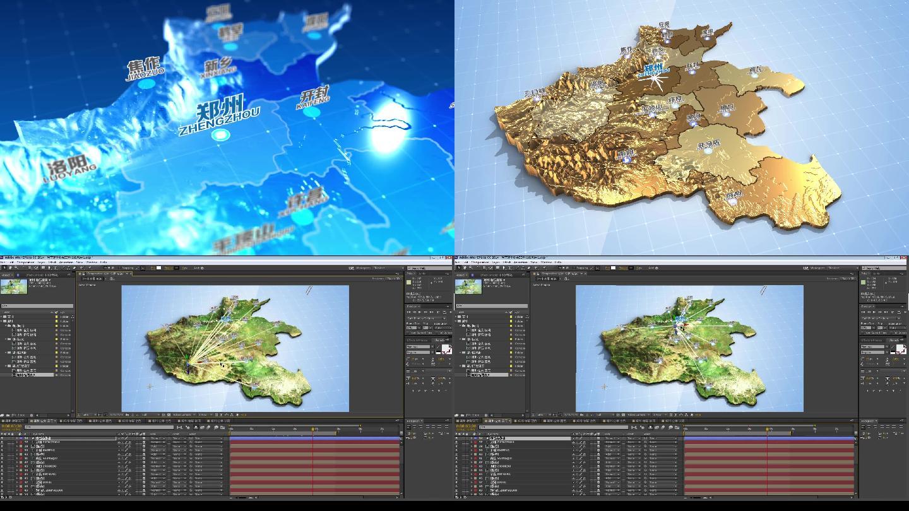Open Composition menu in left After Effects window
Screen dimensions: 909x511
pos(25,262)
